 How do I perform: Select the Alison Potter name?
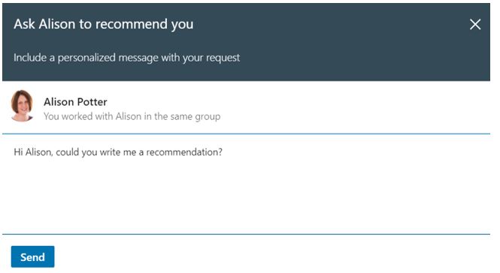(75, 102)
